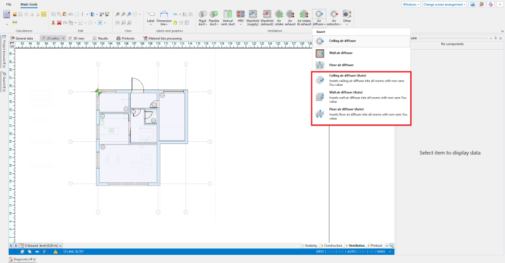Click the HRV unit icon

click(x=241, y=14)
